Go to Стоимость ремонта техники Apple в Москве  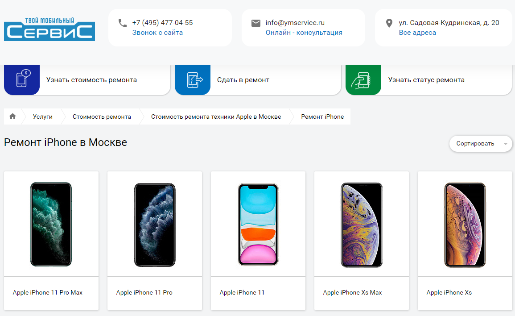point(216,116)
